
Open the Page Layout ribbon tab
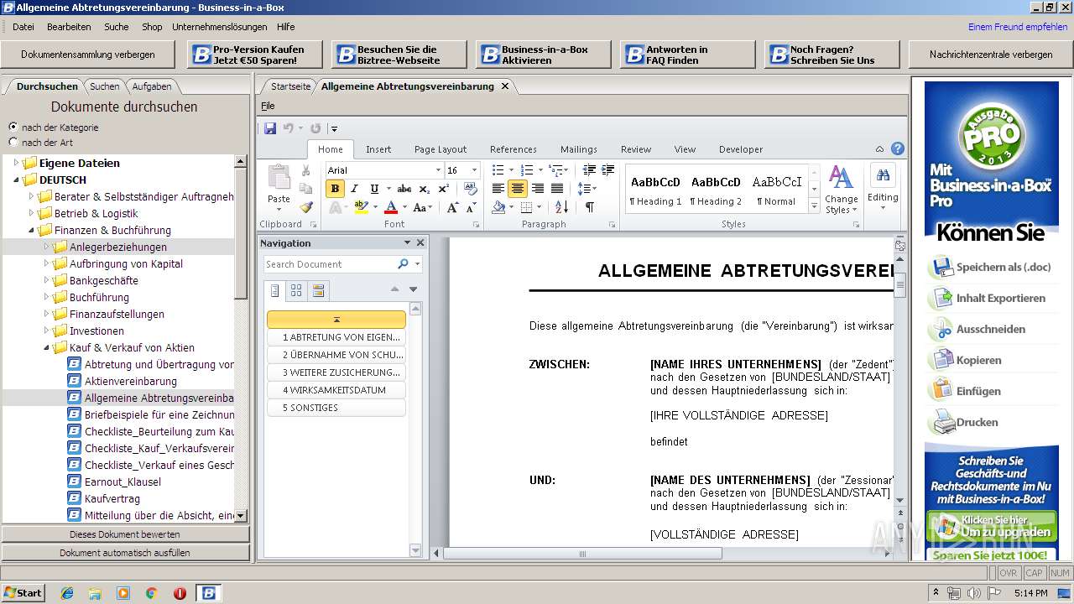(x=441, y=149)
